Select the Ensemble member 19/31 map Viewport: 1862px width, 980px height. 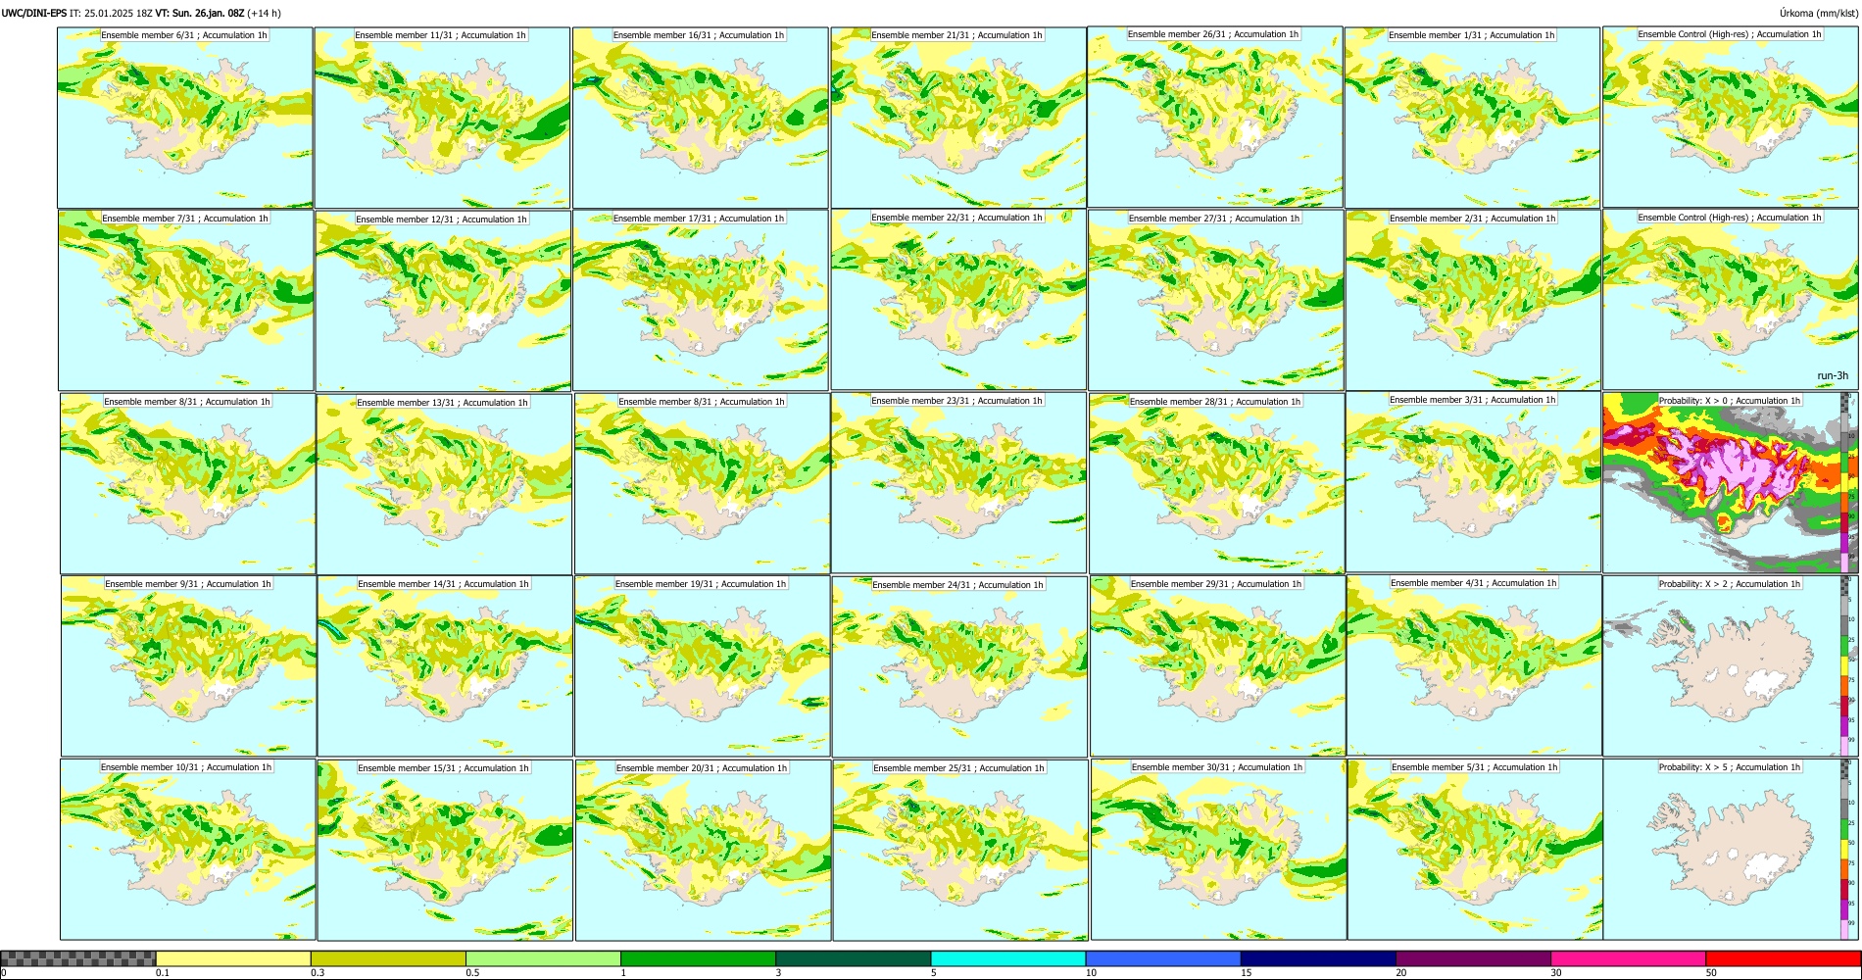(703, 666)
